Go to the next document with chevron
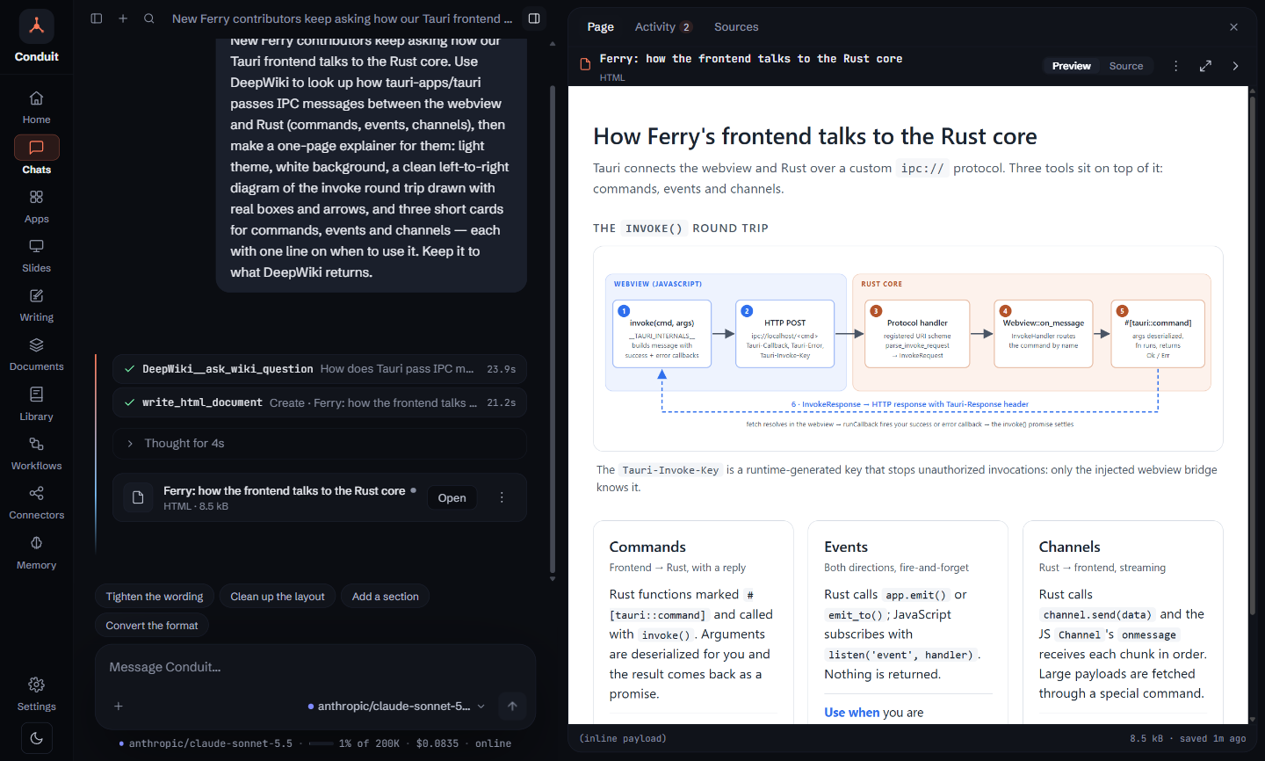Image resolution: width=1265 pixels, height=761 pixels. click(x=1235, y=66)
